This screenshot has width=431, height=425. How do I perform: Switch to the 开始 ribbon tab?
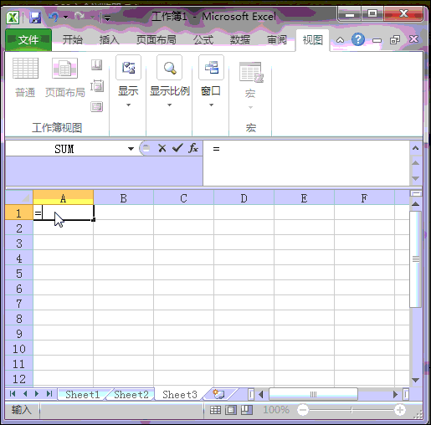[73, 39]
